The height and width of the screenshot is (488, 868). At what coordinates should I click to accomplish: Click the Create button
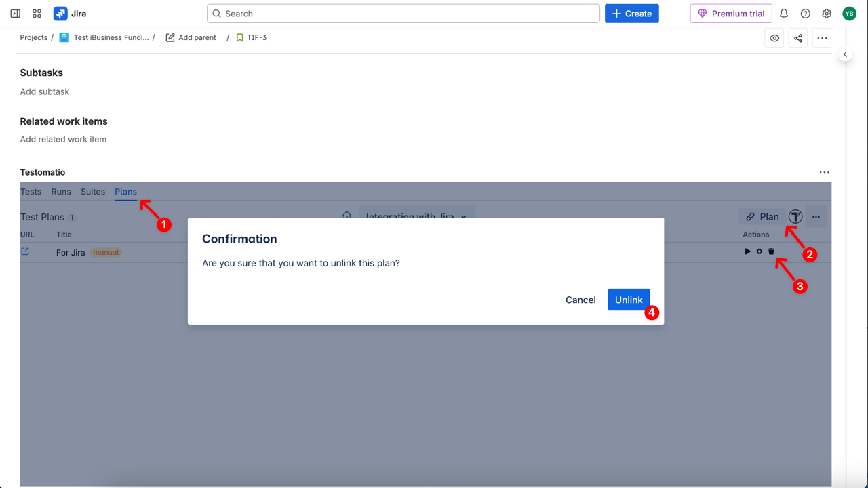(631, 14)
